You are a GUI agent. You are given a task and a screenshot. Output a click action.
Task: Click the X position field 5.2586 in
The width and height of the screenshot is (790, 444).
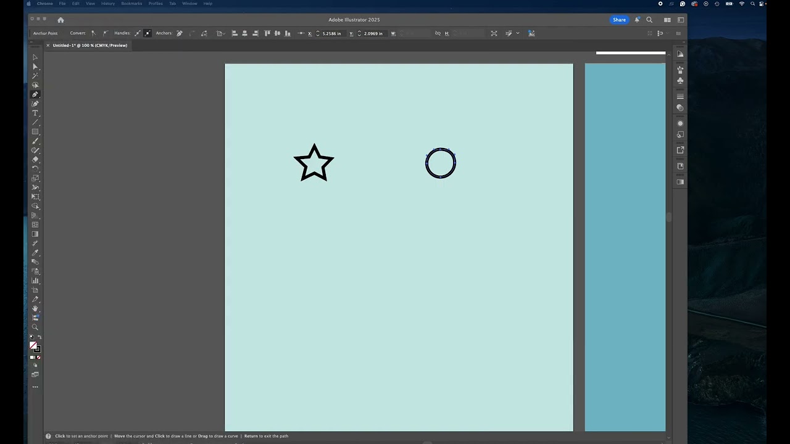coord(333,33)
